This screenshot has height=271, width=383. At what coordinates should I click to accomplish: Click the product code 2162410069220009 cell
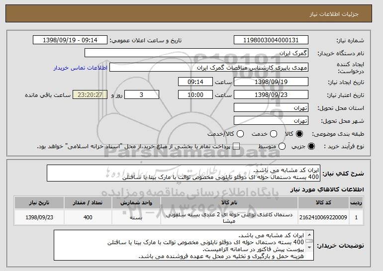[323, 217]
